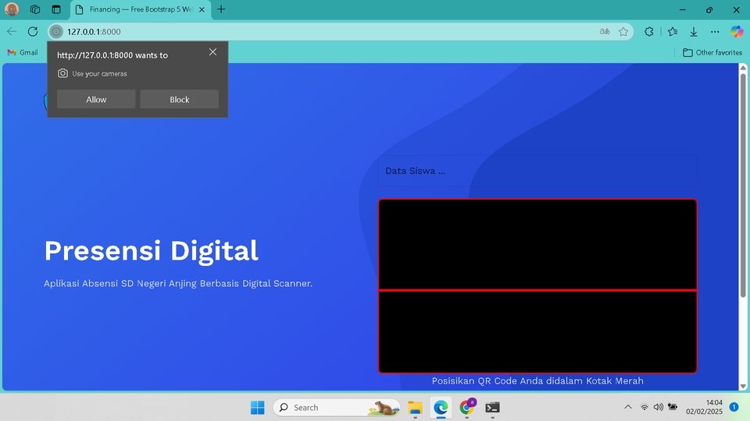Click the taskbar Search box
750x421 pixels.
tap(337, 407)
